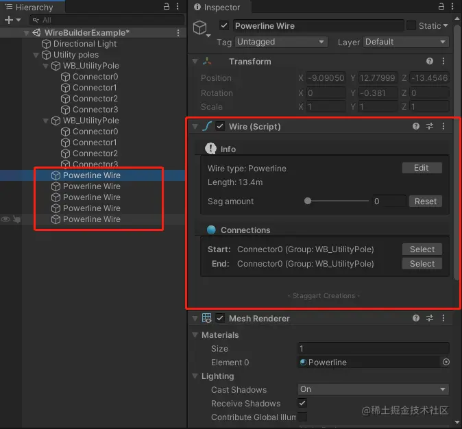Toggle the Wire (Script) enabled checkbox
The height and width of the screenshot is (429, 462).
220,126
